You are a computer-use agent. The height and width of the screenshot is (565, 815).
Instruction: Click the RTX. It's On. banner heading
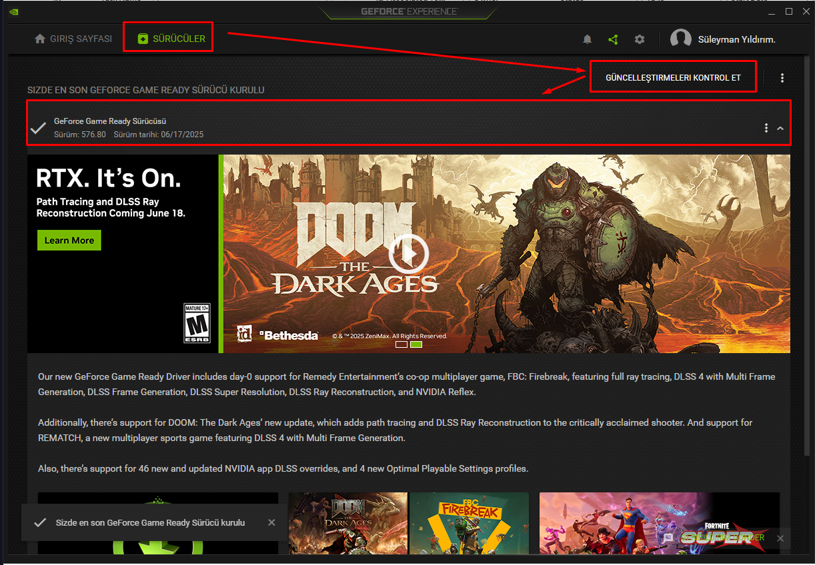[x=109, y=178]
